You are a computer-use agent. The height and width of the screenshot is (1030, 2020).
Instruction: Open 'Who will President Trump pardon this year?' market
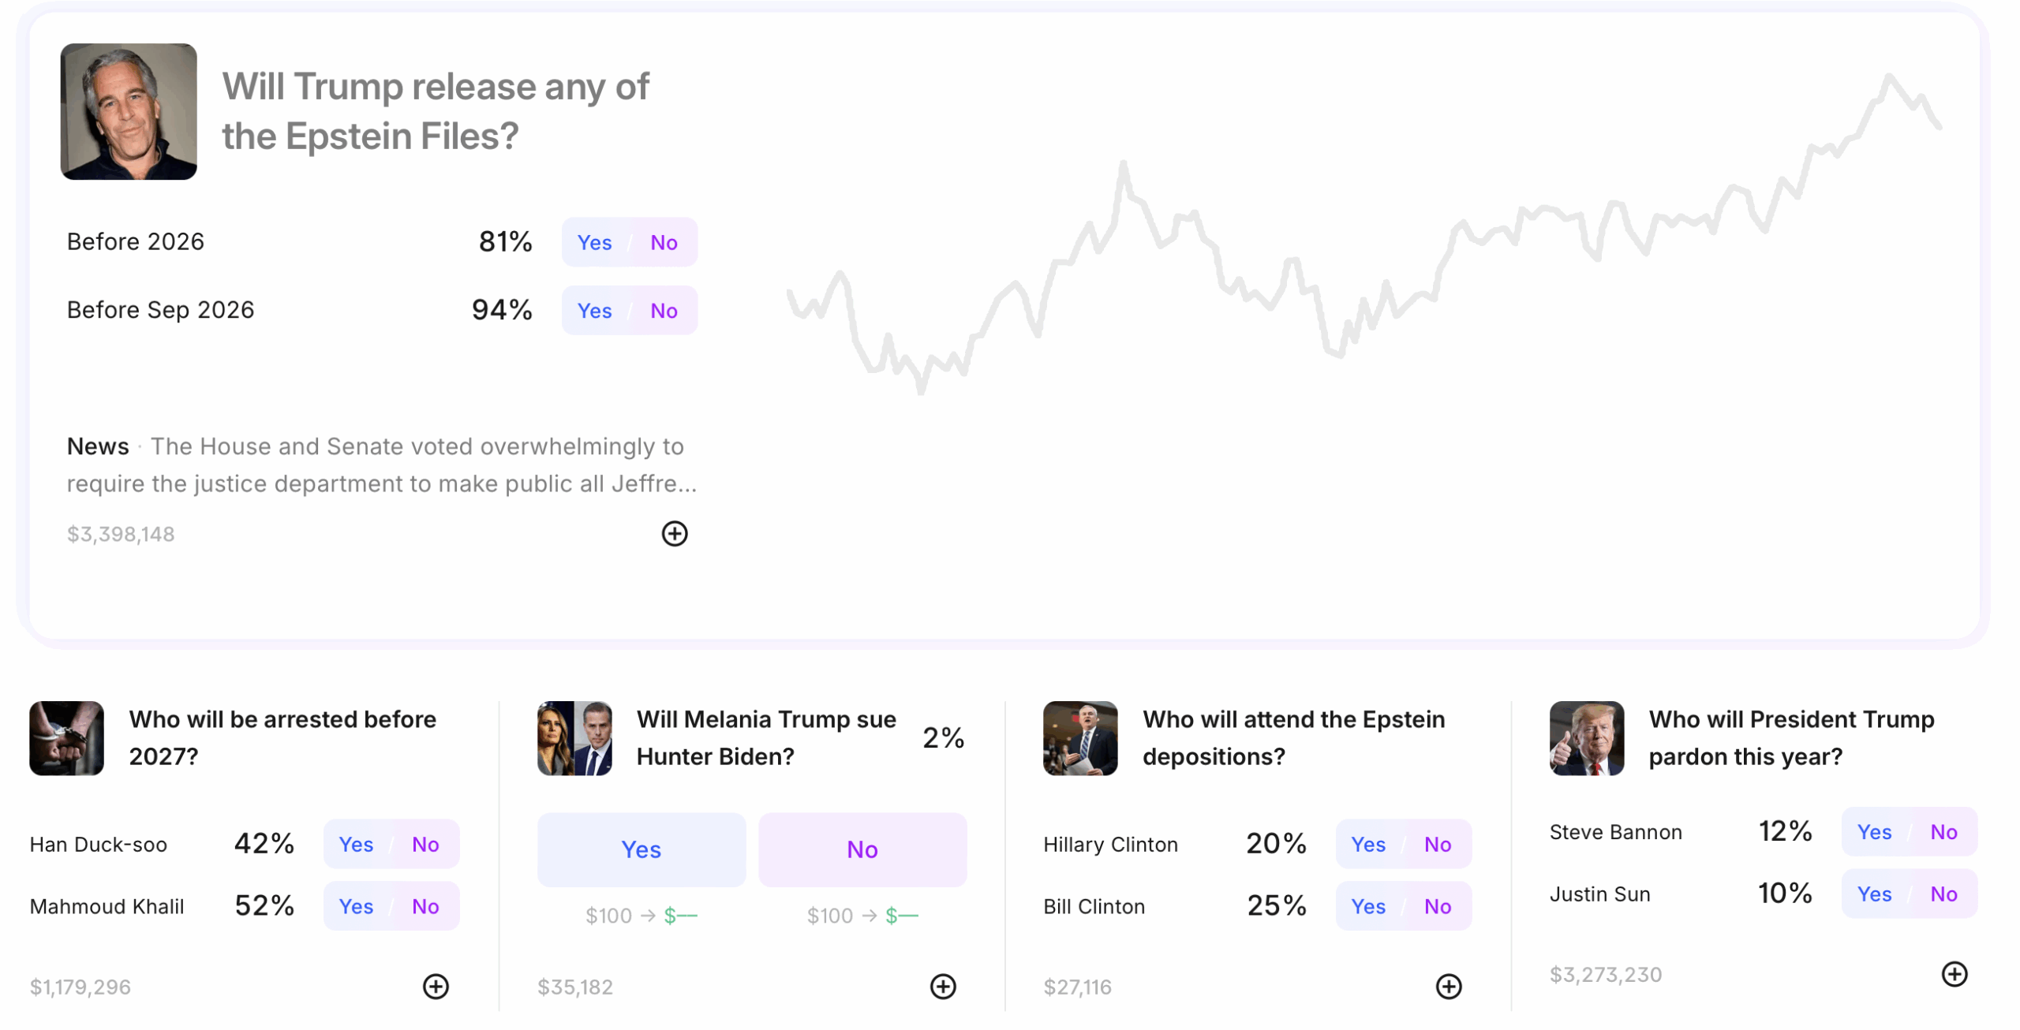(x=1791, y=738)
